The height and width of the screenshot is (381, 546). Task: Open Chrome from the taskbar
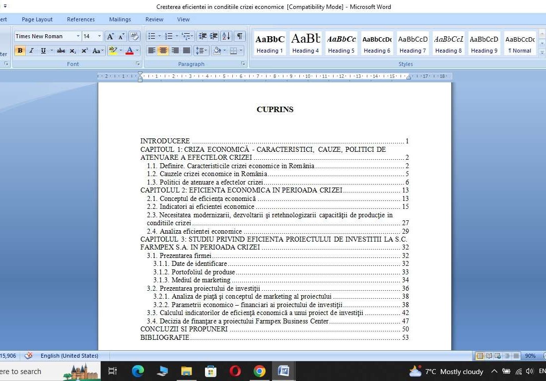coord(260,371)
